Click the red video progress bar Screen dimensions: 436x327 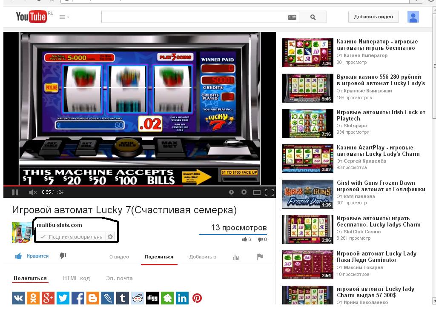93,186
